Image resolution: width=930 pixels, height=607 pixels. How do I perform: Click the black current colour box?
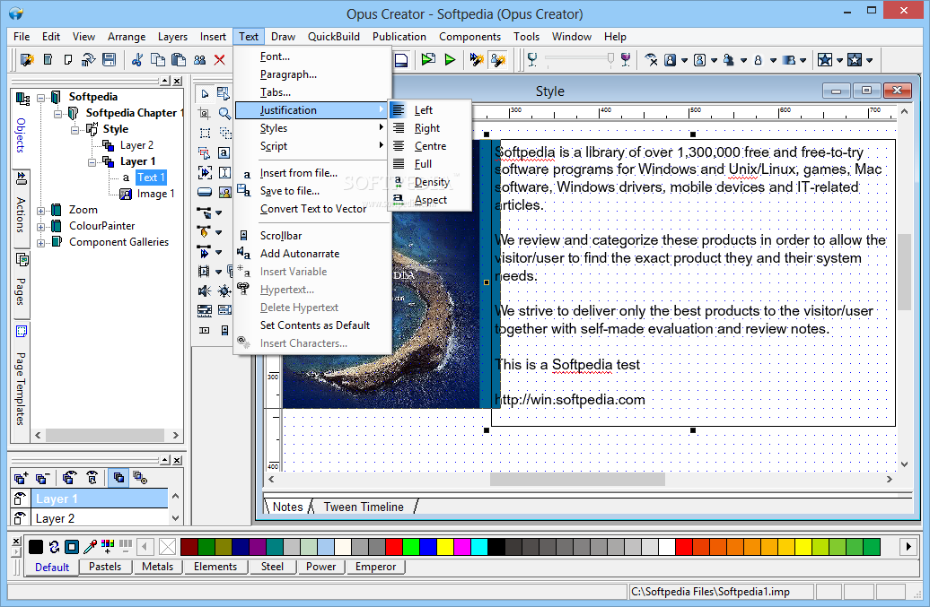tap(36, 546)
